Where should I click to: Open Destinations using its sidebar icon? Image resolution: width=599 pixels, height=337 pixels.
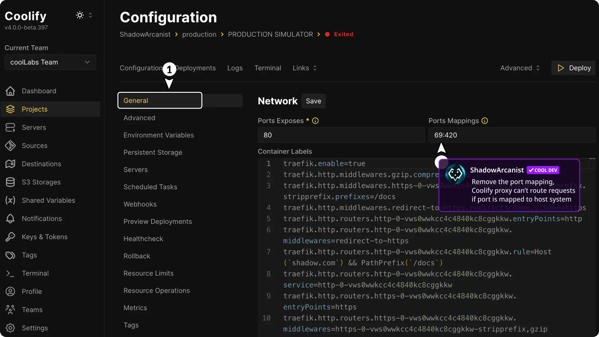(11, 164)
